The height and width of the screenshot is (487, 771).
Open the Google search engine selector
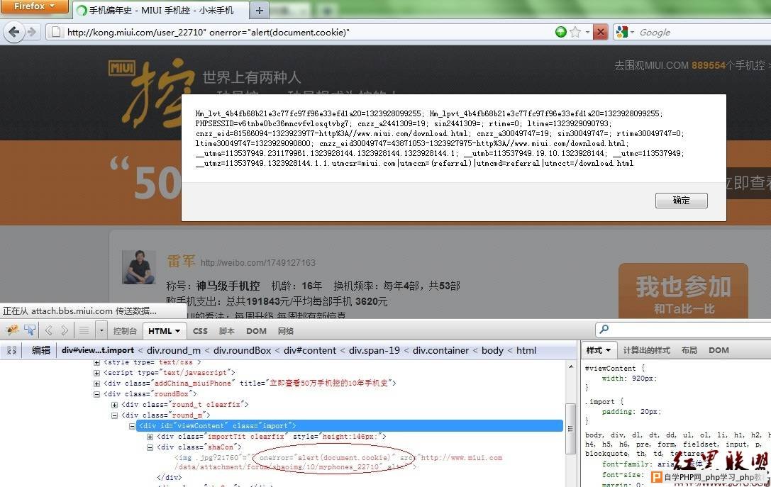(625, 32)
